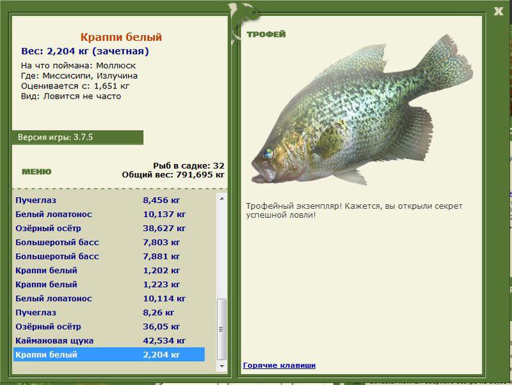Click the Общий вес: 791,695 кг text

click(173, 175)
